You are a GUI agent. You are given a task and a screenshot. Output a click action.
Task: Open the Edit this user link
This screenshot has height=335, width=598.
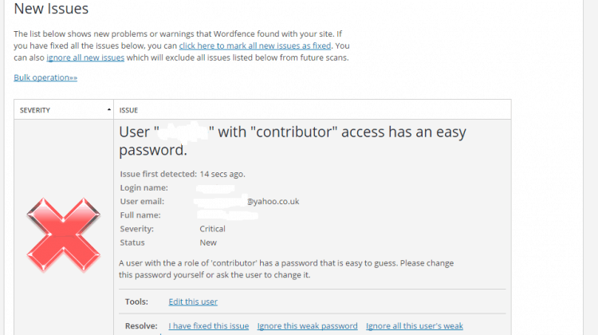click(x=193, y=301)
